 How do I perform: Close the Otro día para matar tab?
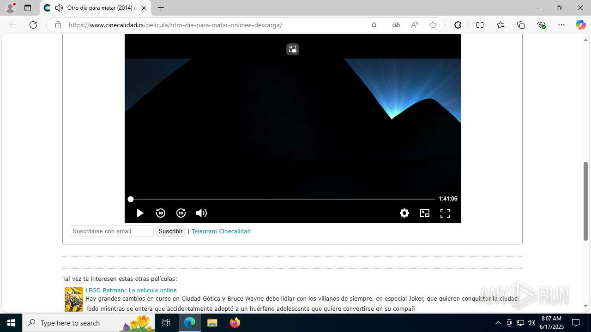(144, 8)
